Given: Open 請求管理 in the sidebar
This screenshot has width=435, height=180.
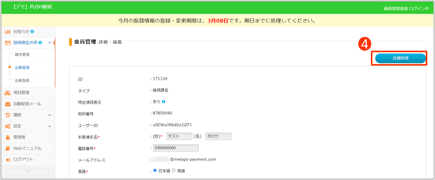Looking at the screenshot, I should 22,55.
